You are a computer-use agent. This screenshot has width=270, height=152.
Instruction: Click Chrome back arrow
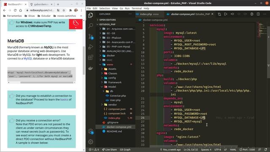(5, 10)
